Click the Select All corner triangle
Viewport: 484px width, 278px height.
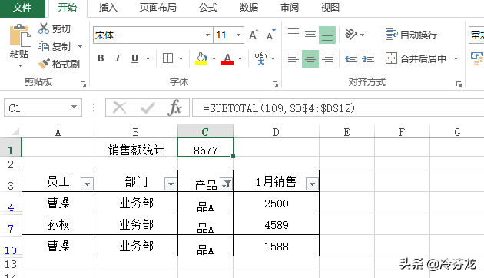pos(15,132)
